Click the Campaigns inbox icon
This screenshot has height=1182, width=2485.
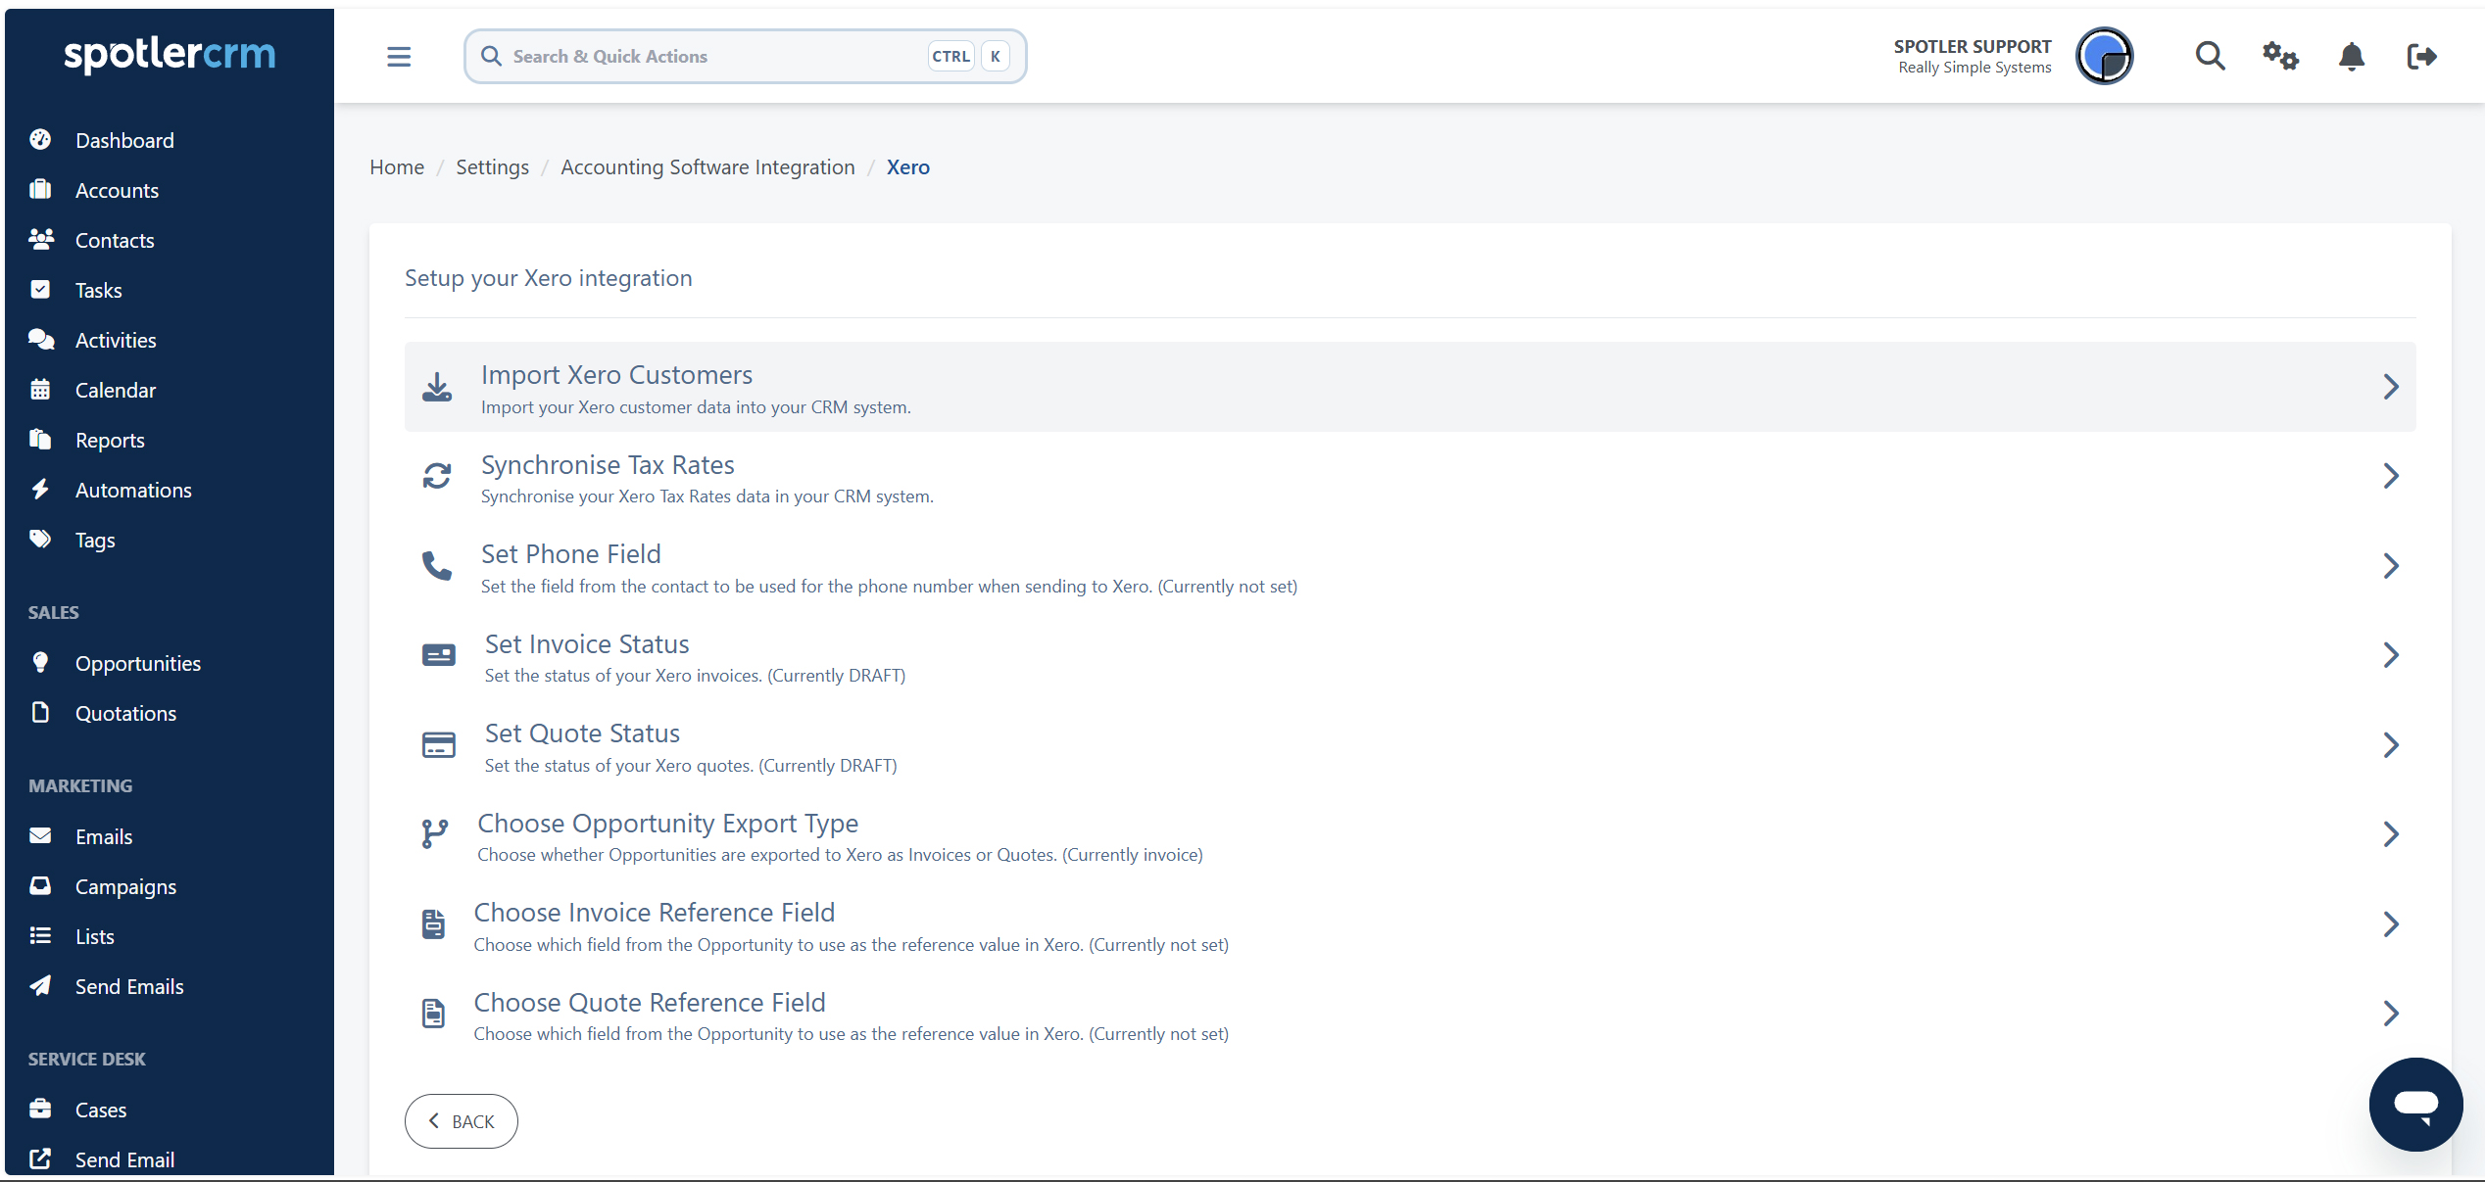pyautogui.click(x=40, y=885)
